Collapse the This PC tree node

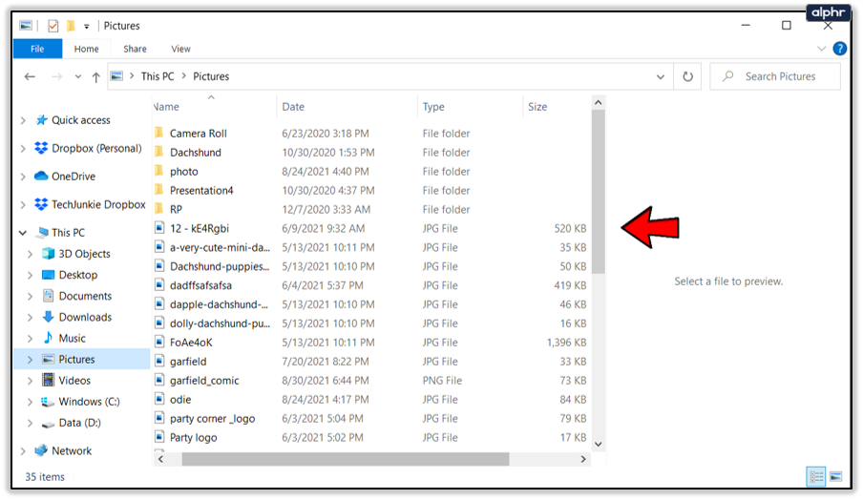(x=23, y=233)
